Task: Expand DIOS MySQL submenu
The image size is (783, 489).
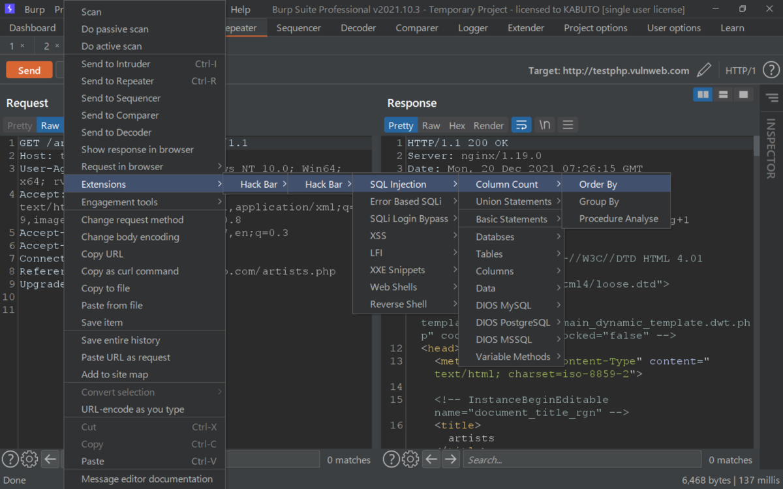Action: pyautogui.click(x=511, y=305)
